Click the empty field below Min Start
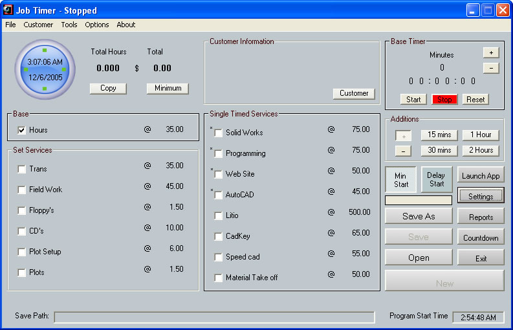This screenshot has width=513, height=330. [419, 201]
